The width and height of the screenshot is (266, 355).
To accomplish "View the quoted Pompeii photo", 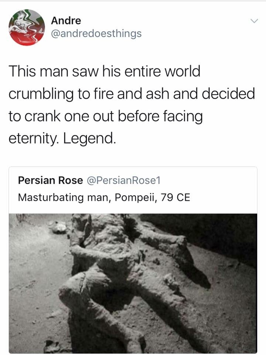I will coord(133,284).
